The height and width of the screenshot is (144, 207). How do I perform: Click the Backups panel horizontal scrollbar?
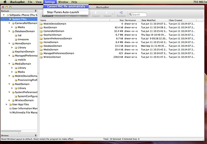tap(11, 131)
